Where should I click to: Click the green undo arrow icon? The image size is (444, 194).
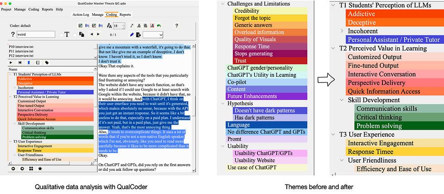[159, 26]
